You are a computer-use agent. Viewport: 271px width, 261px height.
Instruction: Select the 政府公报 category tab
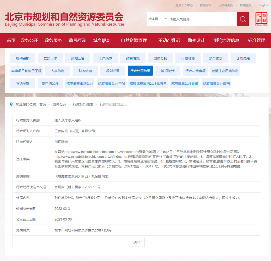pyautogui.click(x=160, y=58)
